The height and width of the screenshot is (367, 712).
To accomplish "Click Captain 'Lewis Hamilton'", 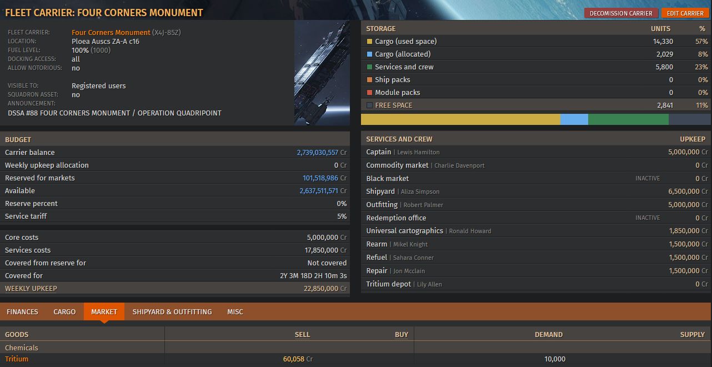I will 418,152.
